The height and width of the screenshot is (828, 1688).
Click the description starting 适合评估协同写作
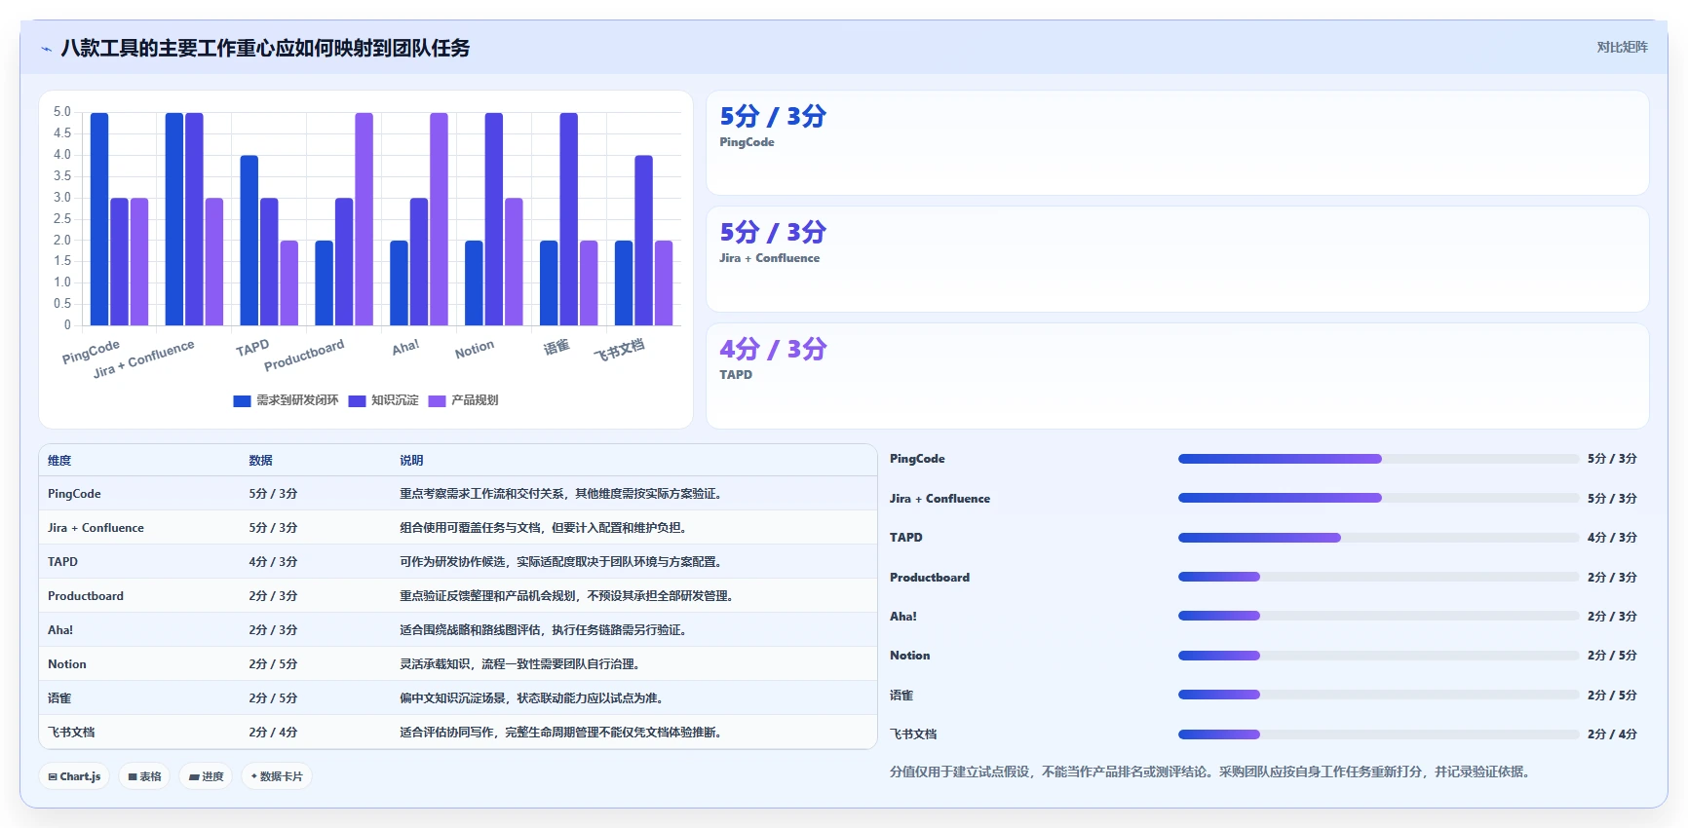pos(561,733)
